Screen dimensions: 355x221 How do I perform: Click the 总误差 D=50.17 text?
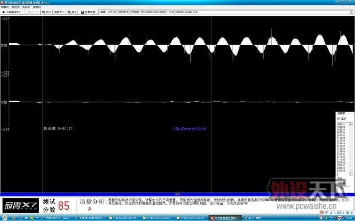(x=58, y=129)
